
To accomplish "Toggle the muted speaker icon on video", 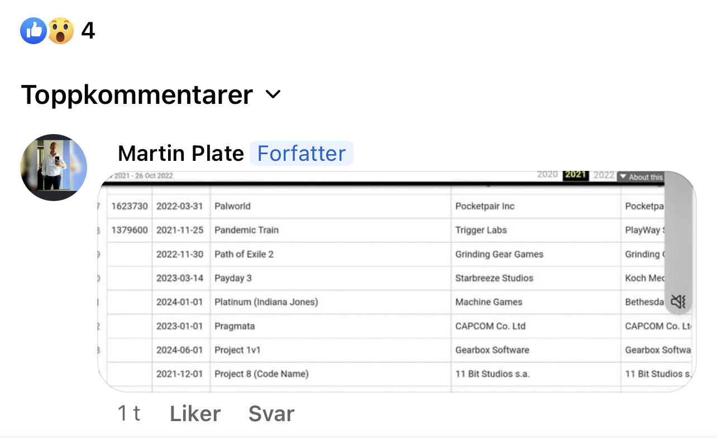I will click(x=678, y=302).
